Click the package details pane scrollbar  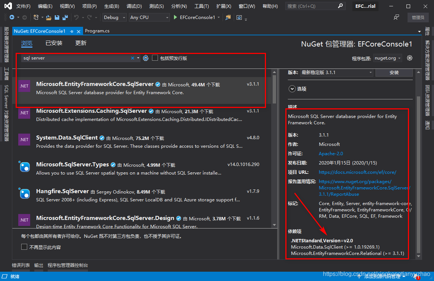click(418, 174)
